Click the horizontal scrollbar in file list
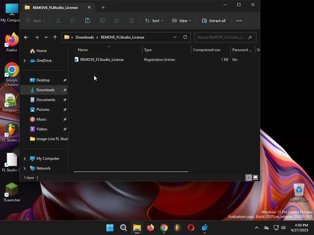This screenshot has height=235, width=314. coord(131,171)
